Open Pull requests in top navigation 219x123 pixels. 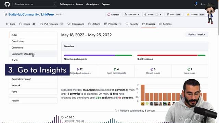[66, 4]
